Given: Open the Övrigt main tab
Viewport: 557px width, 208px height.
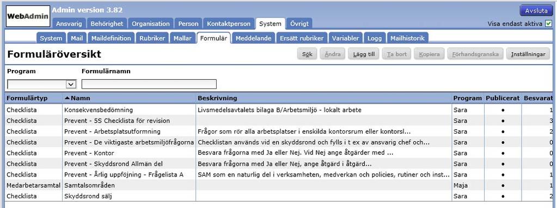Looking at the screenshot, I should pos(299,24).
